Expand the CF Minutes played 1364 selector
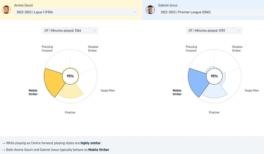Image resolution: width=264 pixels, height=154 pixels. pyautogui.click(x=70, y=31)
